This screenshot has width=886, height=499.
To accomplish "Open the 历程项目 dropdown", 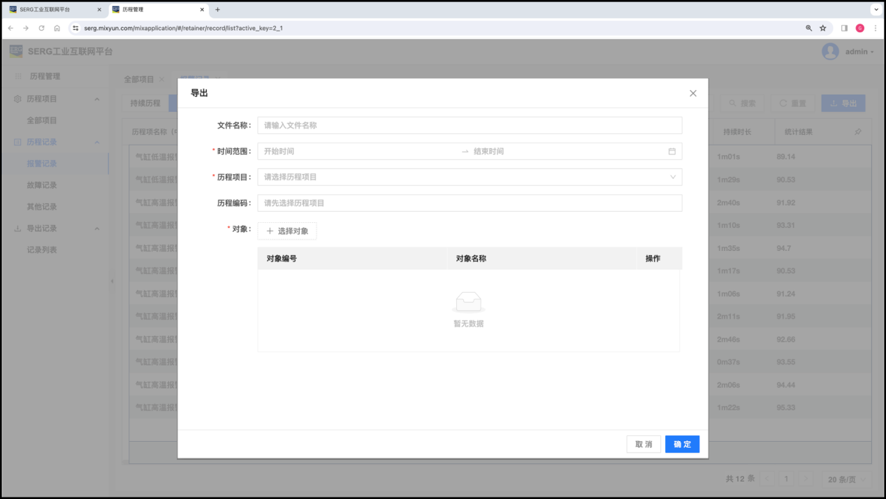I will [x=469, y=177].
